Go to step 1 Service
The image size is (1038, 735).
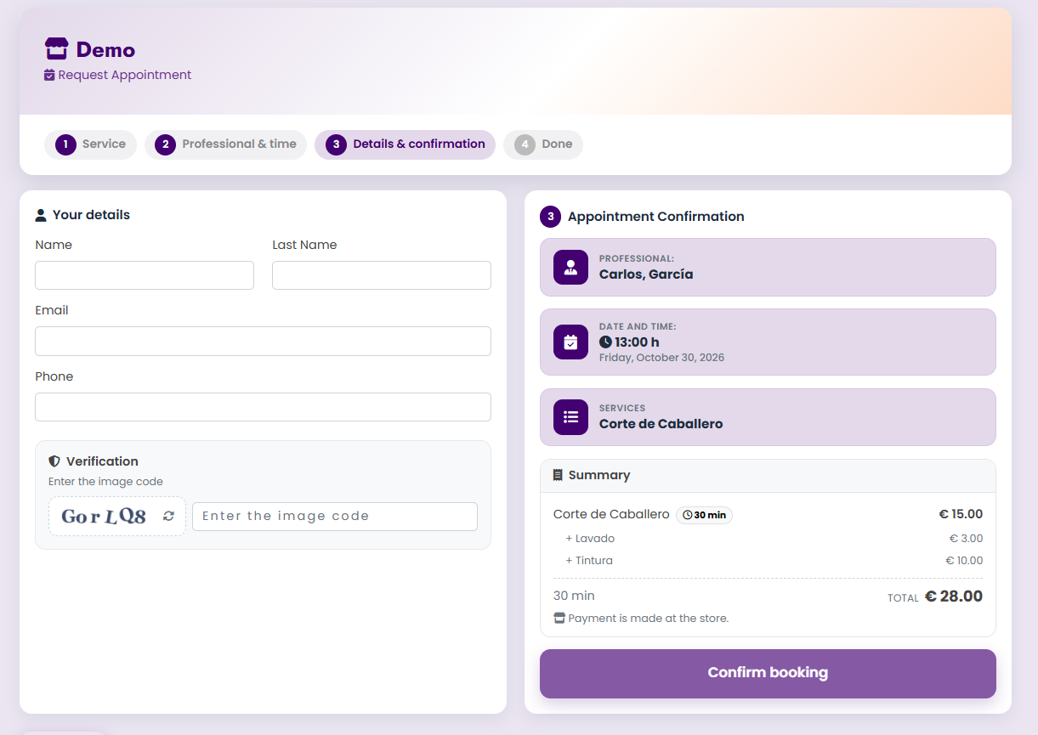90,144
